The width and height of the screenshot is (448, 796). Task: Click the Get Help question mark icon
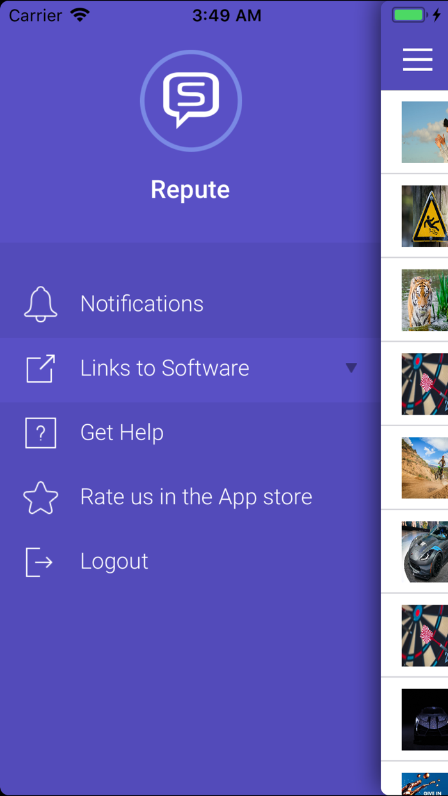pos(41,433)
